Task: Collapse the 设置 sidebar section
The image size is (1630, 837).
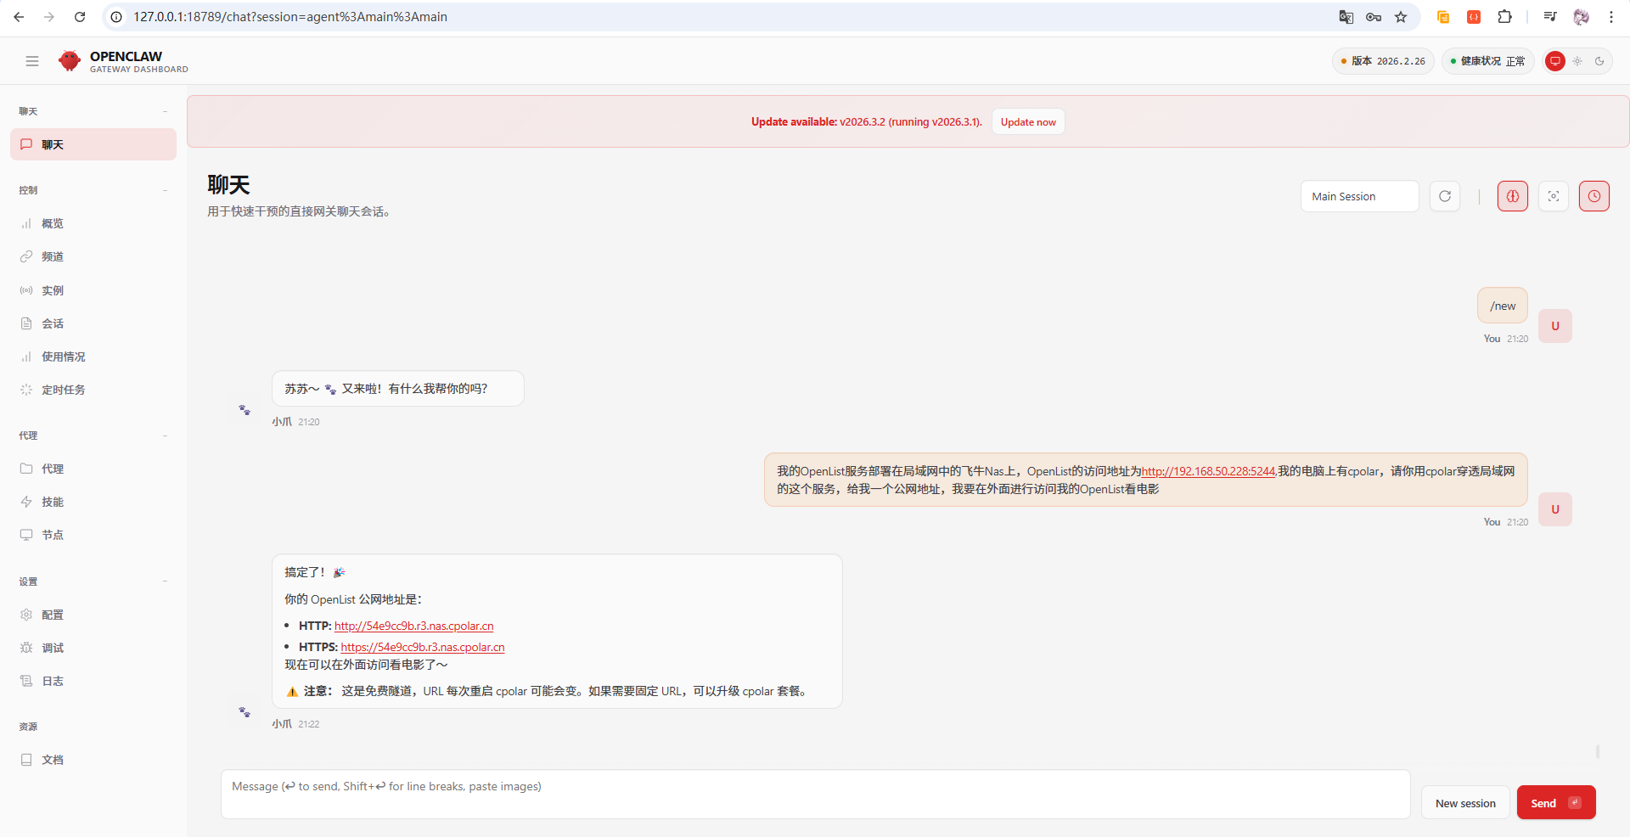Action: coord(166,582)
